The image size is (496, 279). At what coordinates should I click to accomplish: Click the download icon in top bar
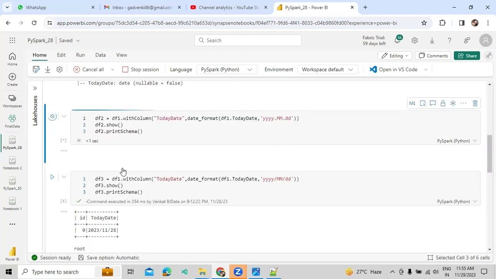coord(432,40)
